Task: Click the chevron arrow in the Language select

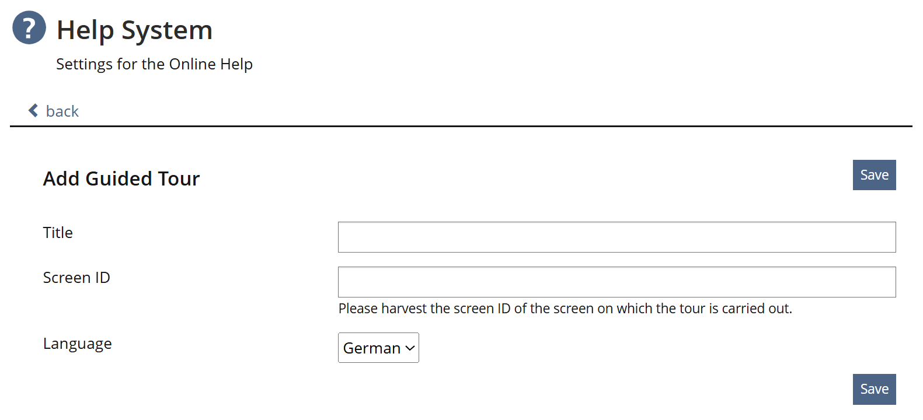Action: [x=410, y=348]
